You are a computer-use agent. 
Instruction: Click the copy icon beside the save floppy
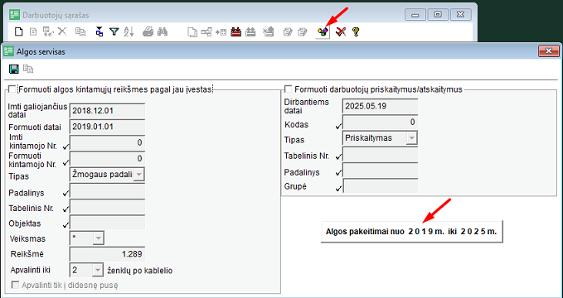click(x=28, y=69)
